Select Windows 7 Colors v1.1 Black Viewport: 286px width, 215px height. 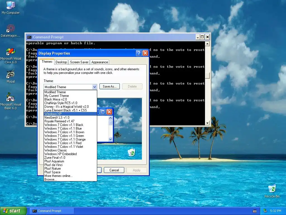click(70, 125)
